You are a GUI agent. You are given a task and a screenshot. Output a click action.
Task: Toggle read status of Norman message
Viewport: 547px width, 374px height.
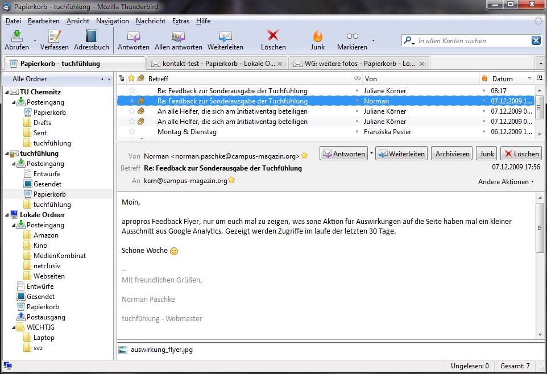click(357, 101)
